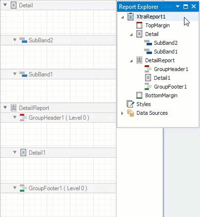Viewport: 200px width, 217px height.
Task: Collapse the DetailReport node in Report Explorer
Action: coord(131,61)
